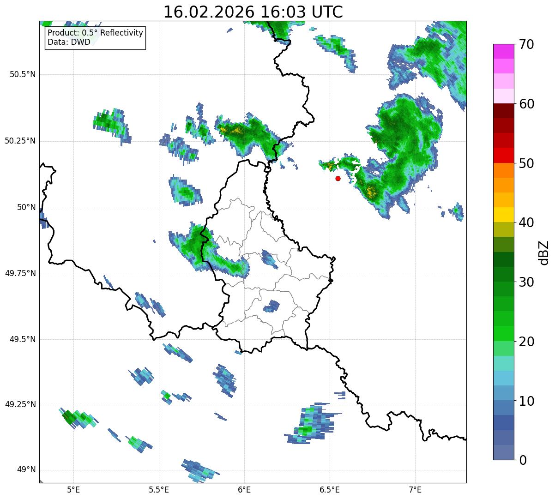This screenshot has height=499, width=555.
Task: Click the 5.5°E longitude label
Action: coord(159,489)
